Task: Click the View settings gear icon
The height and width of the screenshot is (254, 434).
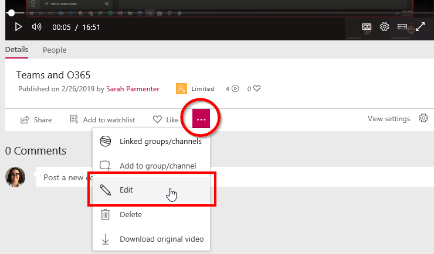Action: 423,118
